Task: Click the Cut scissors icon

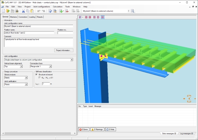Action: (x=23, y=11)
